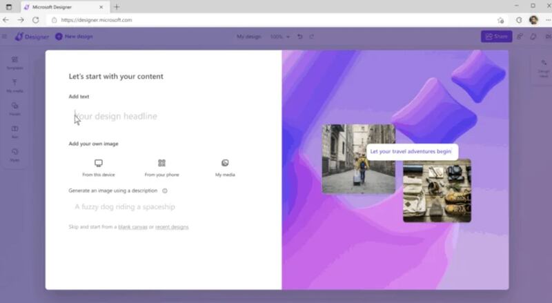The image size is (552, 303).
Task: Click the Let your travel adventures begin label
Action: (411, 152)
